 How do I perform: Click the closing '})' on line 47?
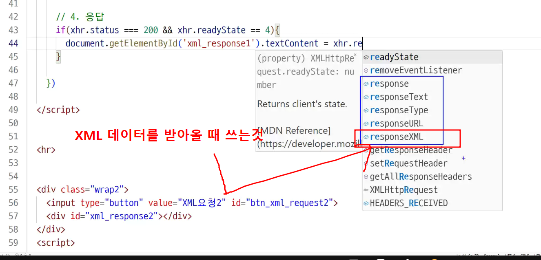click(x=51, y=83)
